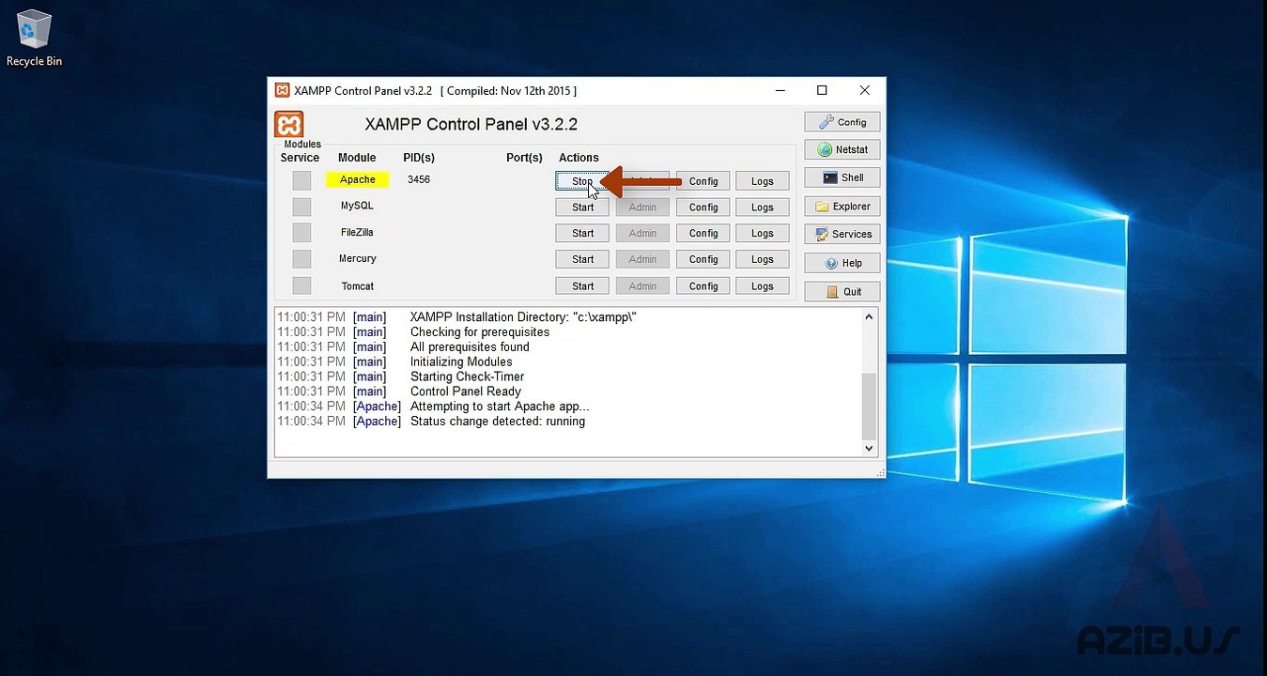The height and width of the screenshot is (676, 1267).
Task: Click log line "Attempting to start Apache app..."
Action: pos(500,407)
